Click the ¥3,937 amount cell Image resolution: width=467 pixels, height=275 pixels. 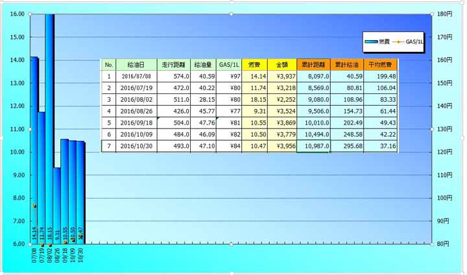281,76
